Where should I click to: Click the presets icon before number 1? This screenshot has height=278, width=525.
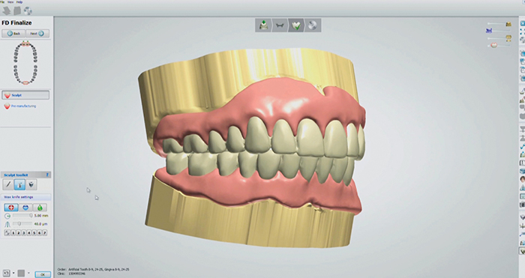click(7, 232)
